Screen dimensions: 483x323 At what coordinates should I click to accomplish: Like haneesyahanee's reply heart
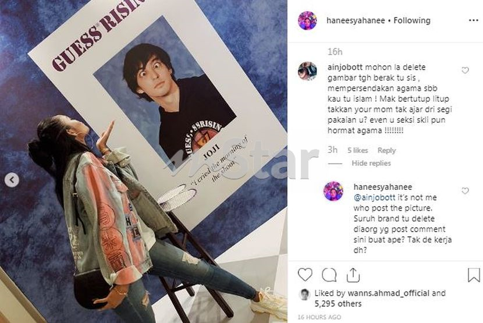465,191
